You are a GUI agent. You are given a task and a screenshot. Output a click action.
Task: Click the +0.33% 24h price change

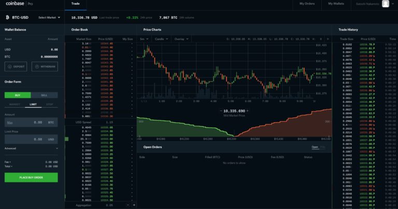[x=132, y=18]
